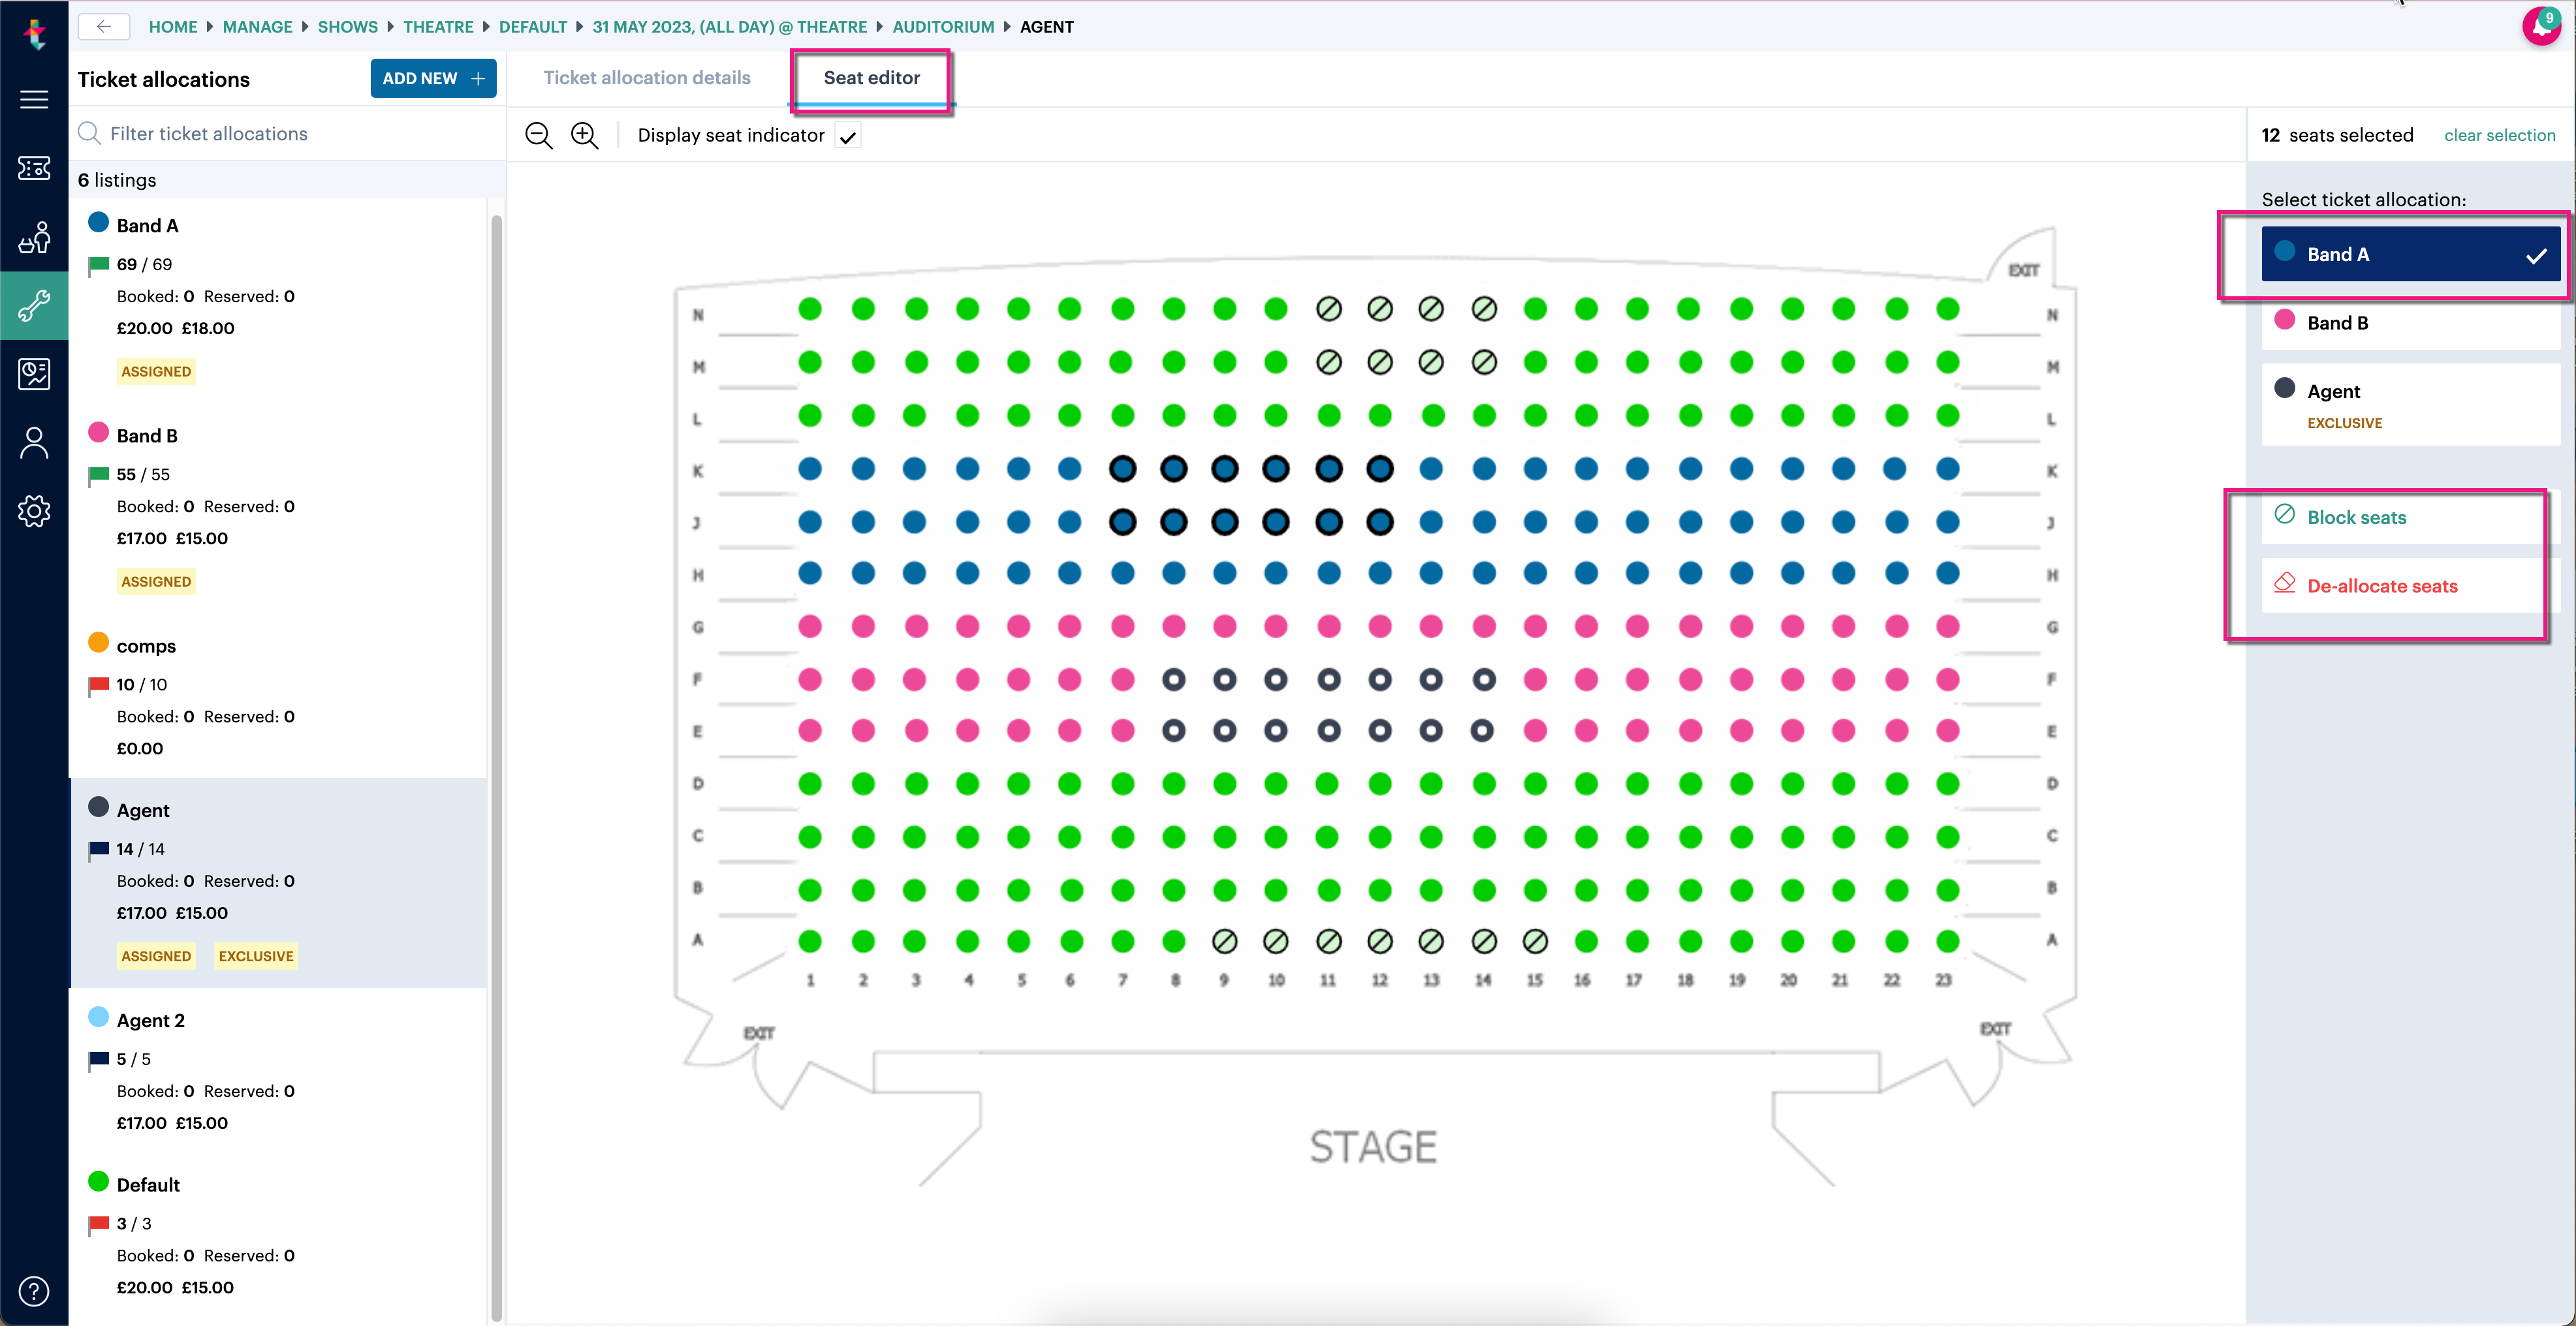Open the 31 MAY 2023 event breadcrumb
2576x1326 pixels.
(x=729, y=27)
